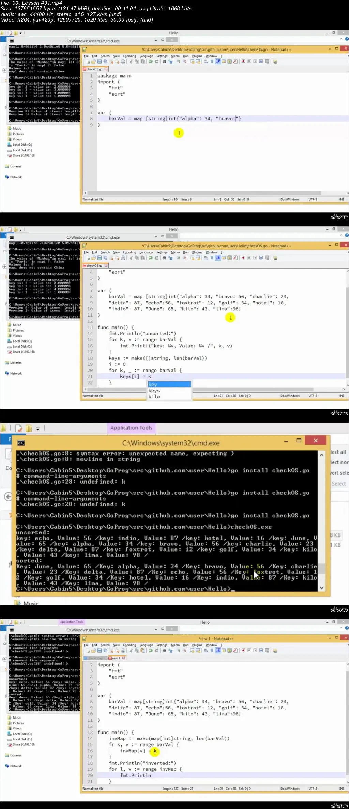
Task: Toggle Synchronize Vertical Scrolling in first frame toolbar
Action: point(192,61)
